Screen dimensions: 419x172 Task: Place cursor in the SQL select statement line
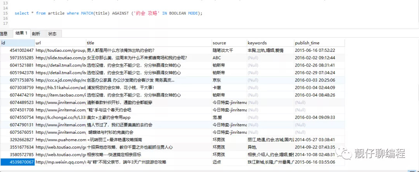click(109, 13)
